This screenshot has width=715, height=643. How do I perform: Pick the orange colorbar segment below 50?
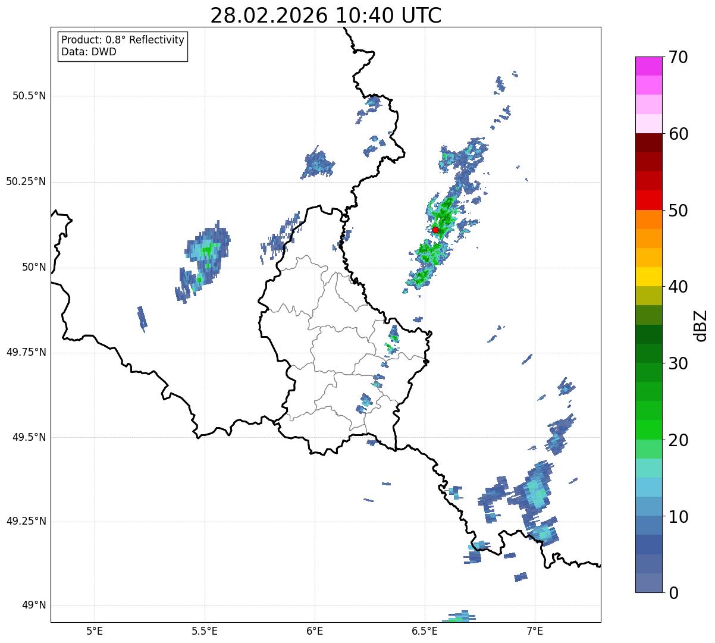tap(648, 219)
